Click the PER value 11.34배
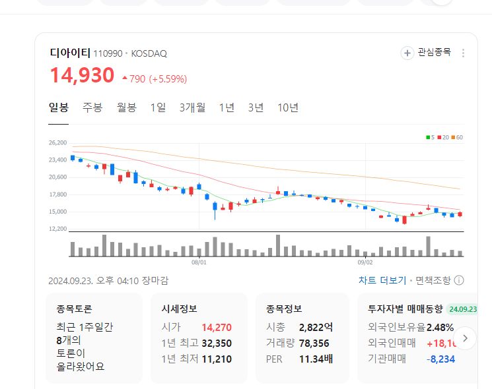This screenshot has height=389, width=492. [316, 359]
